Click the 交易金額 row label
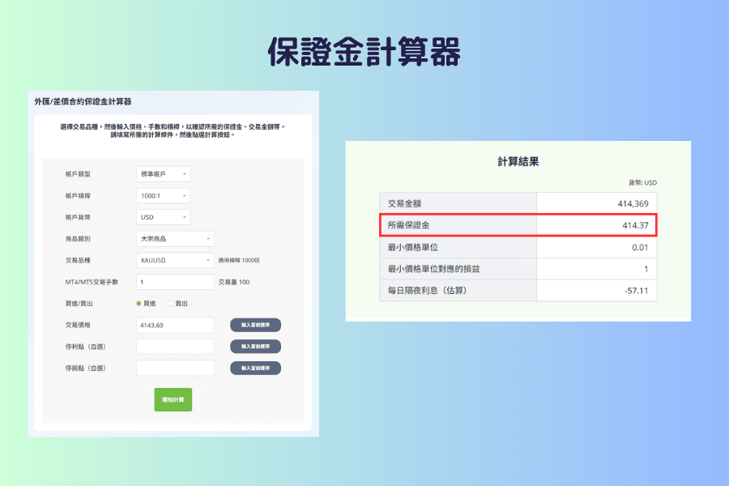 pos(404,203)
